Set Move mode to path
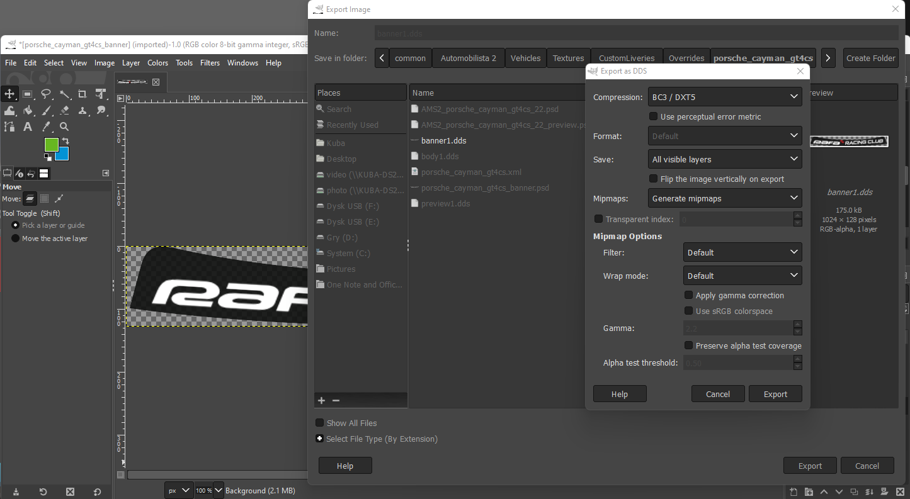The width and height of the screenshot is (910, 499). click(x=59, y=198)
